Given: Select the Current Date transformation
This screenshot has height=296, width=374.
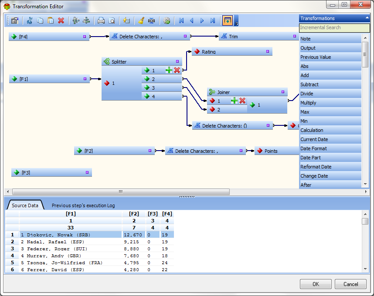Looking at the screenshot, I should tap(330, 139).
